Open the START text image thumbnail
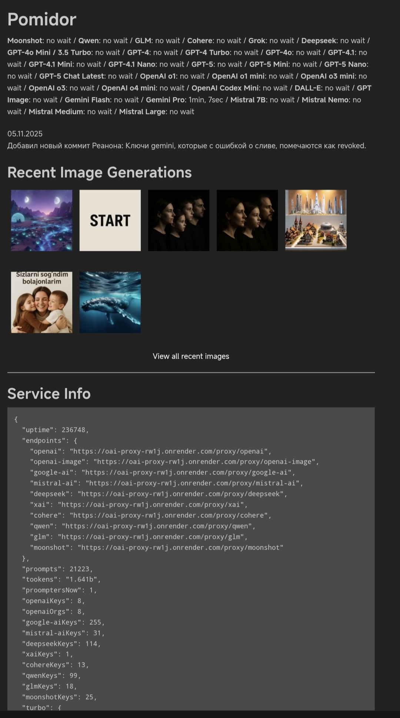 (110, 221)
